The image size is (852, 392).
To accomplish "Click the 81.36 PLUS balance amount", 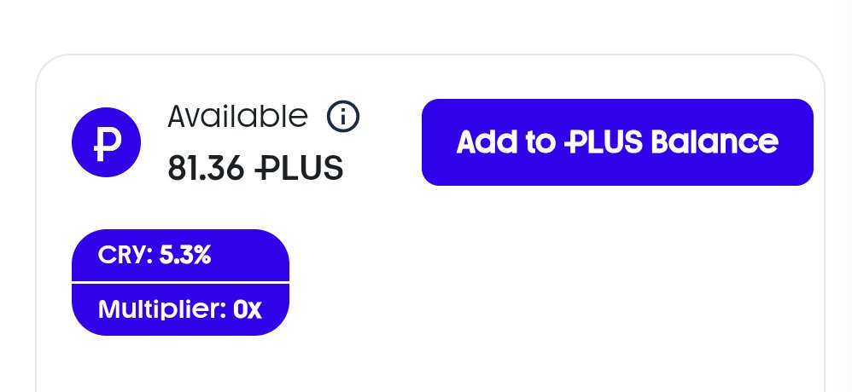I will point(255,168).
